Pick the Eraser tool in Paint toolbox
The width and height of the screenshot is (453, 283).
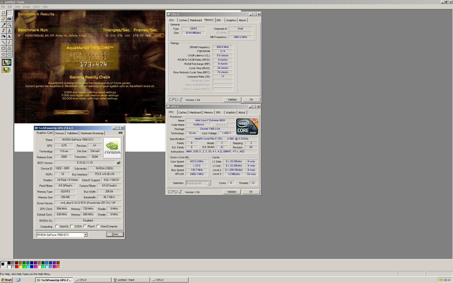click(3, 19)
